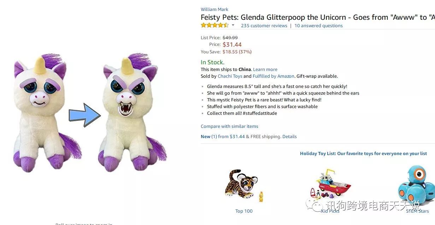
Task: Open 10 answered questions link
Action: [x=318, y=25]
